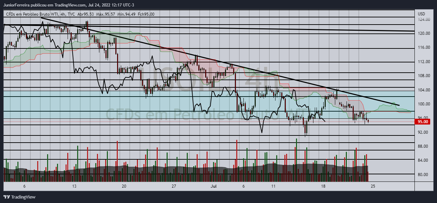Viewport: 437px width, 203px height.
Task: Click the 13 date label on the time axis
Action: point(74,186)
